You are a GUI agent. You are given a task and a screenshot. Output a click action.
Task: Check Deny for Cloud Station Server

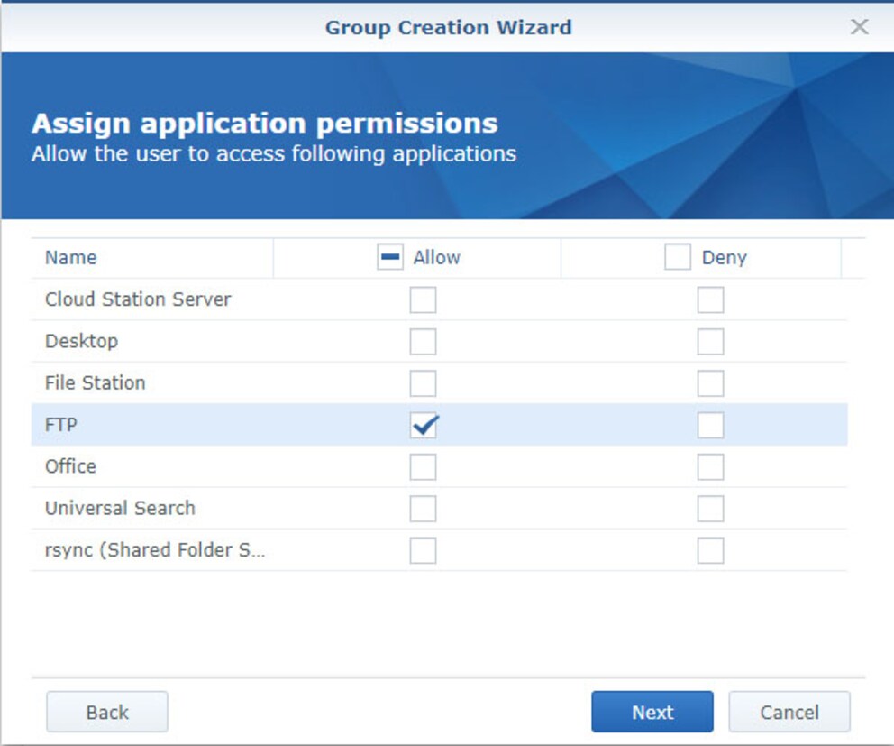pyautogui.click(x=710, y=299)
